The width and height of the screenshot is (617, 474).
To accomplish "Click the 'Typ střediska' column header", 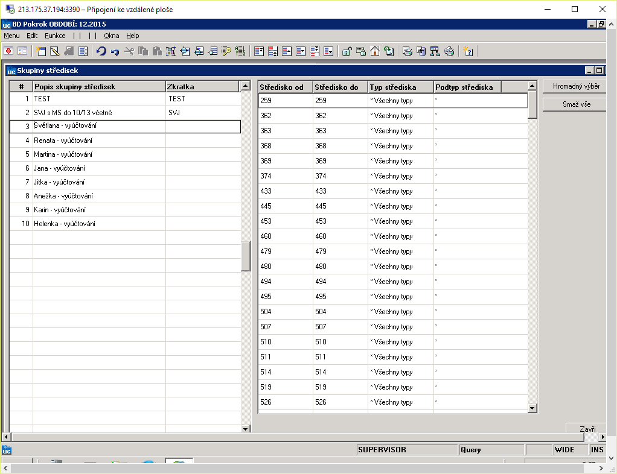I will (401, 87).
